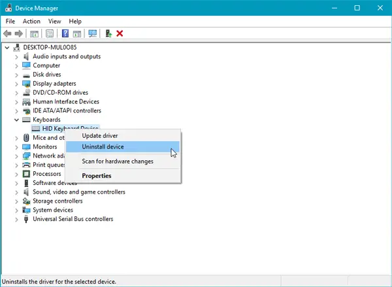This screenshot has height=287, width=392.
Task: Open the File menu
Action: click(x=10, y=22)
